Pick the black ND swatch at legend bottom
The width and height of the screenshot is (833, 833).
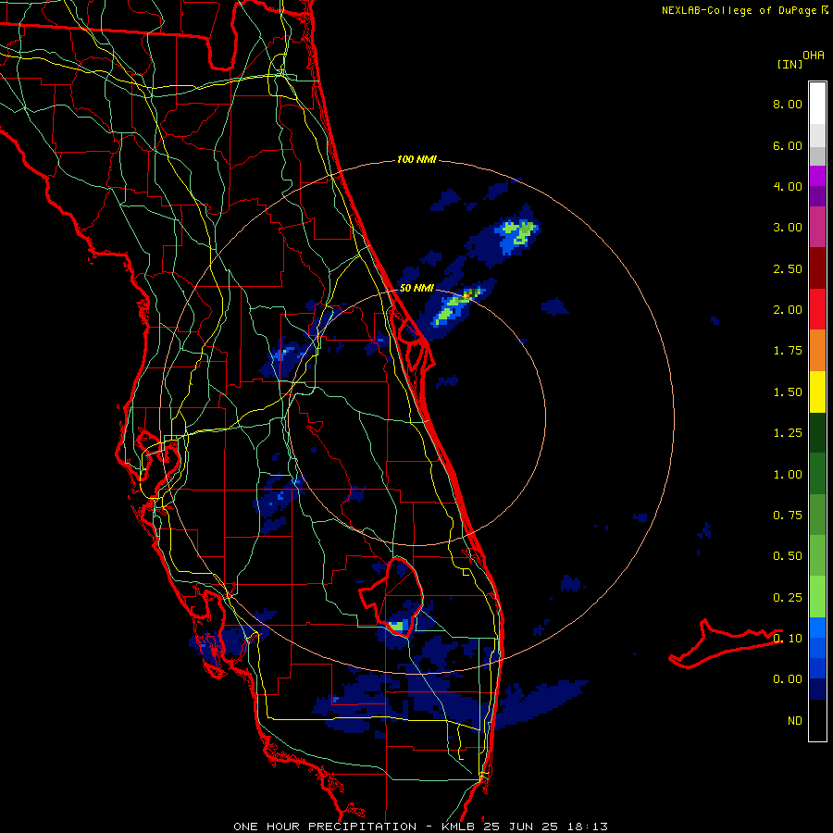[817, 720]
